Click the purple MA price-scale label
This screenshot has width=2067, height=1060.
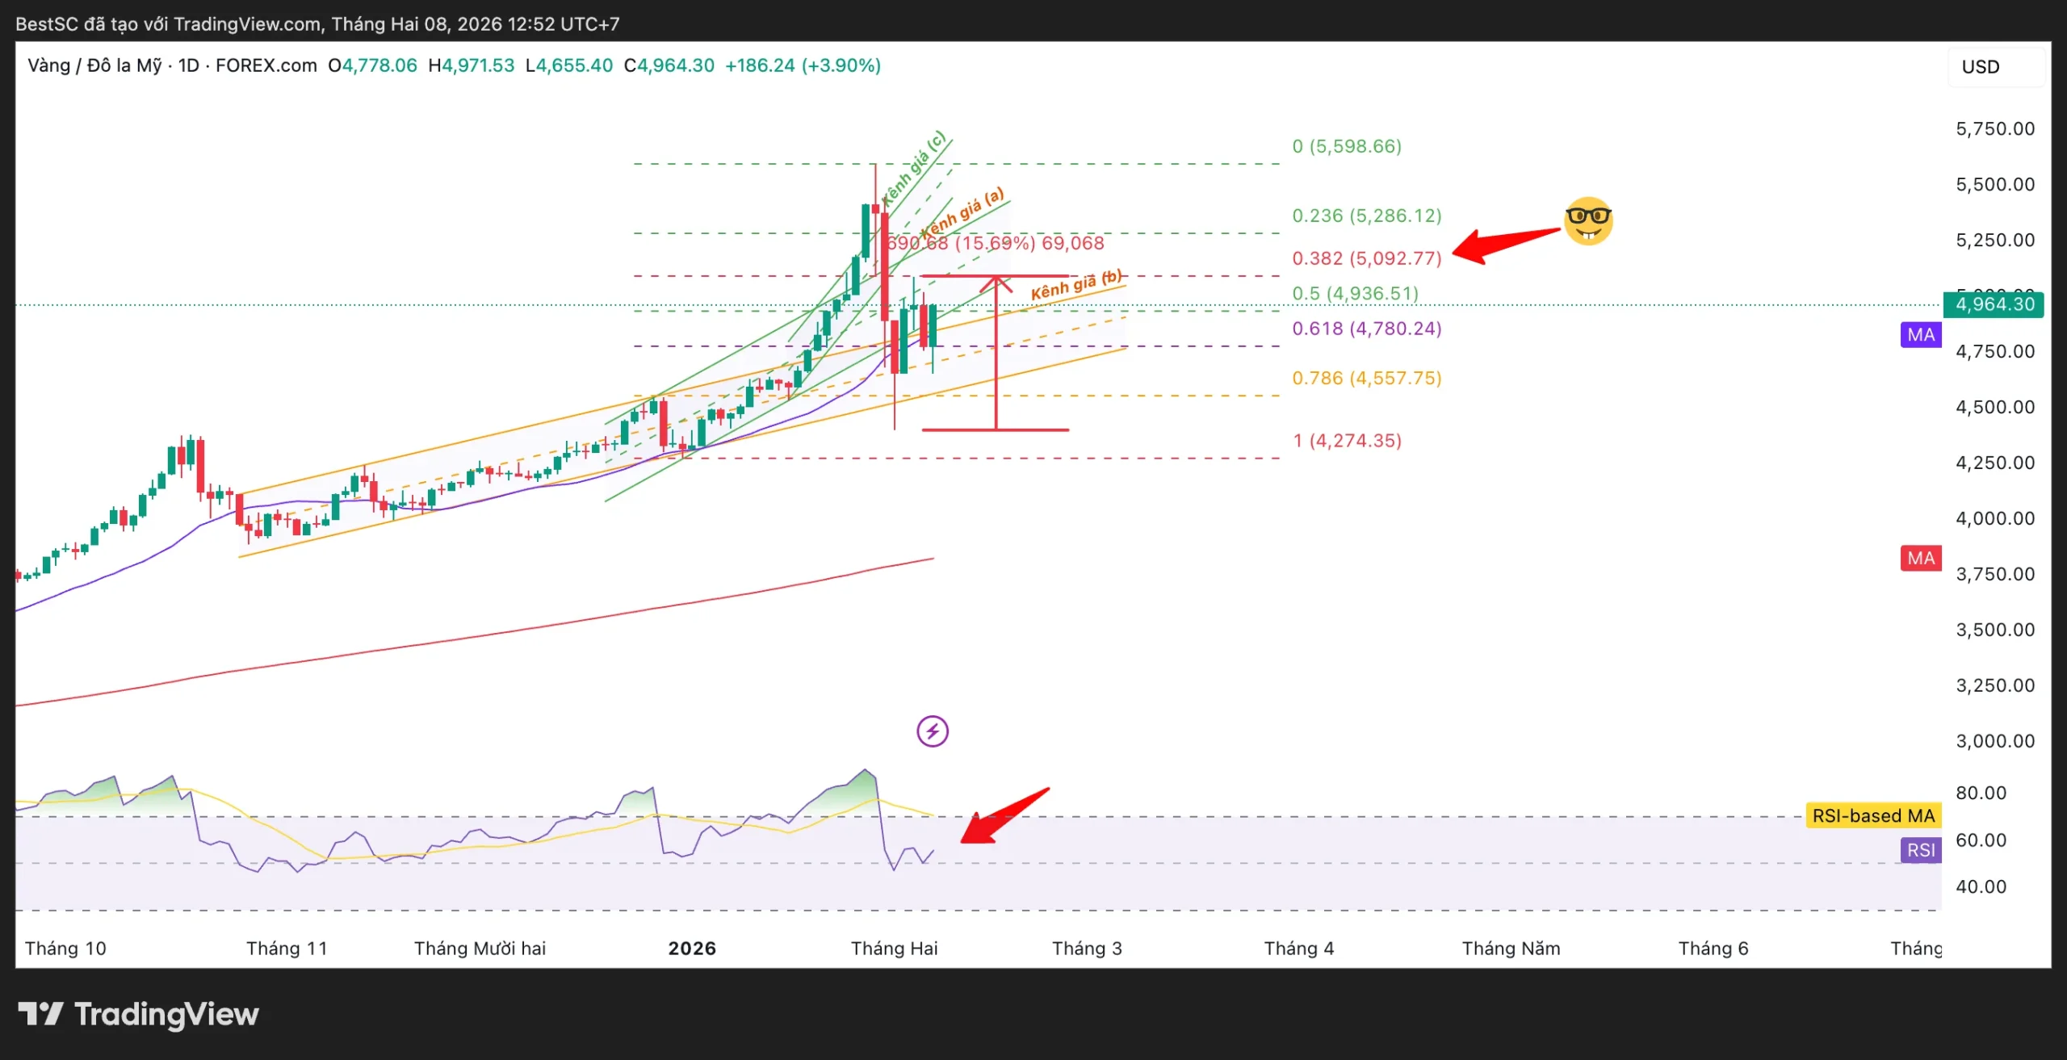pos(1920,335)
